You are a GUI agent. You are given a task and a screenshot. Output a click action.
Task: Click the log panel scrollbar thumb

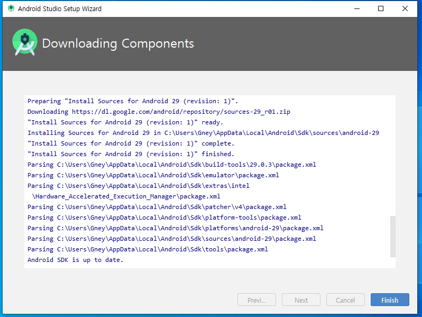(393, 236)
